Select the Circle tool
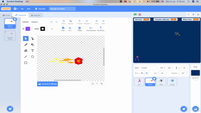Image resolution: width=201 pixels, height=113 pixels. coord(32,56)
